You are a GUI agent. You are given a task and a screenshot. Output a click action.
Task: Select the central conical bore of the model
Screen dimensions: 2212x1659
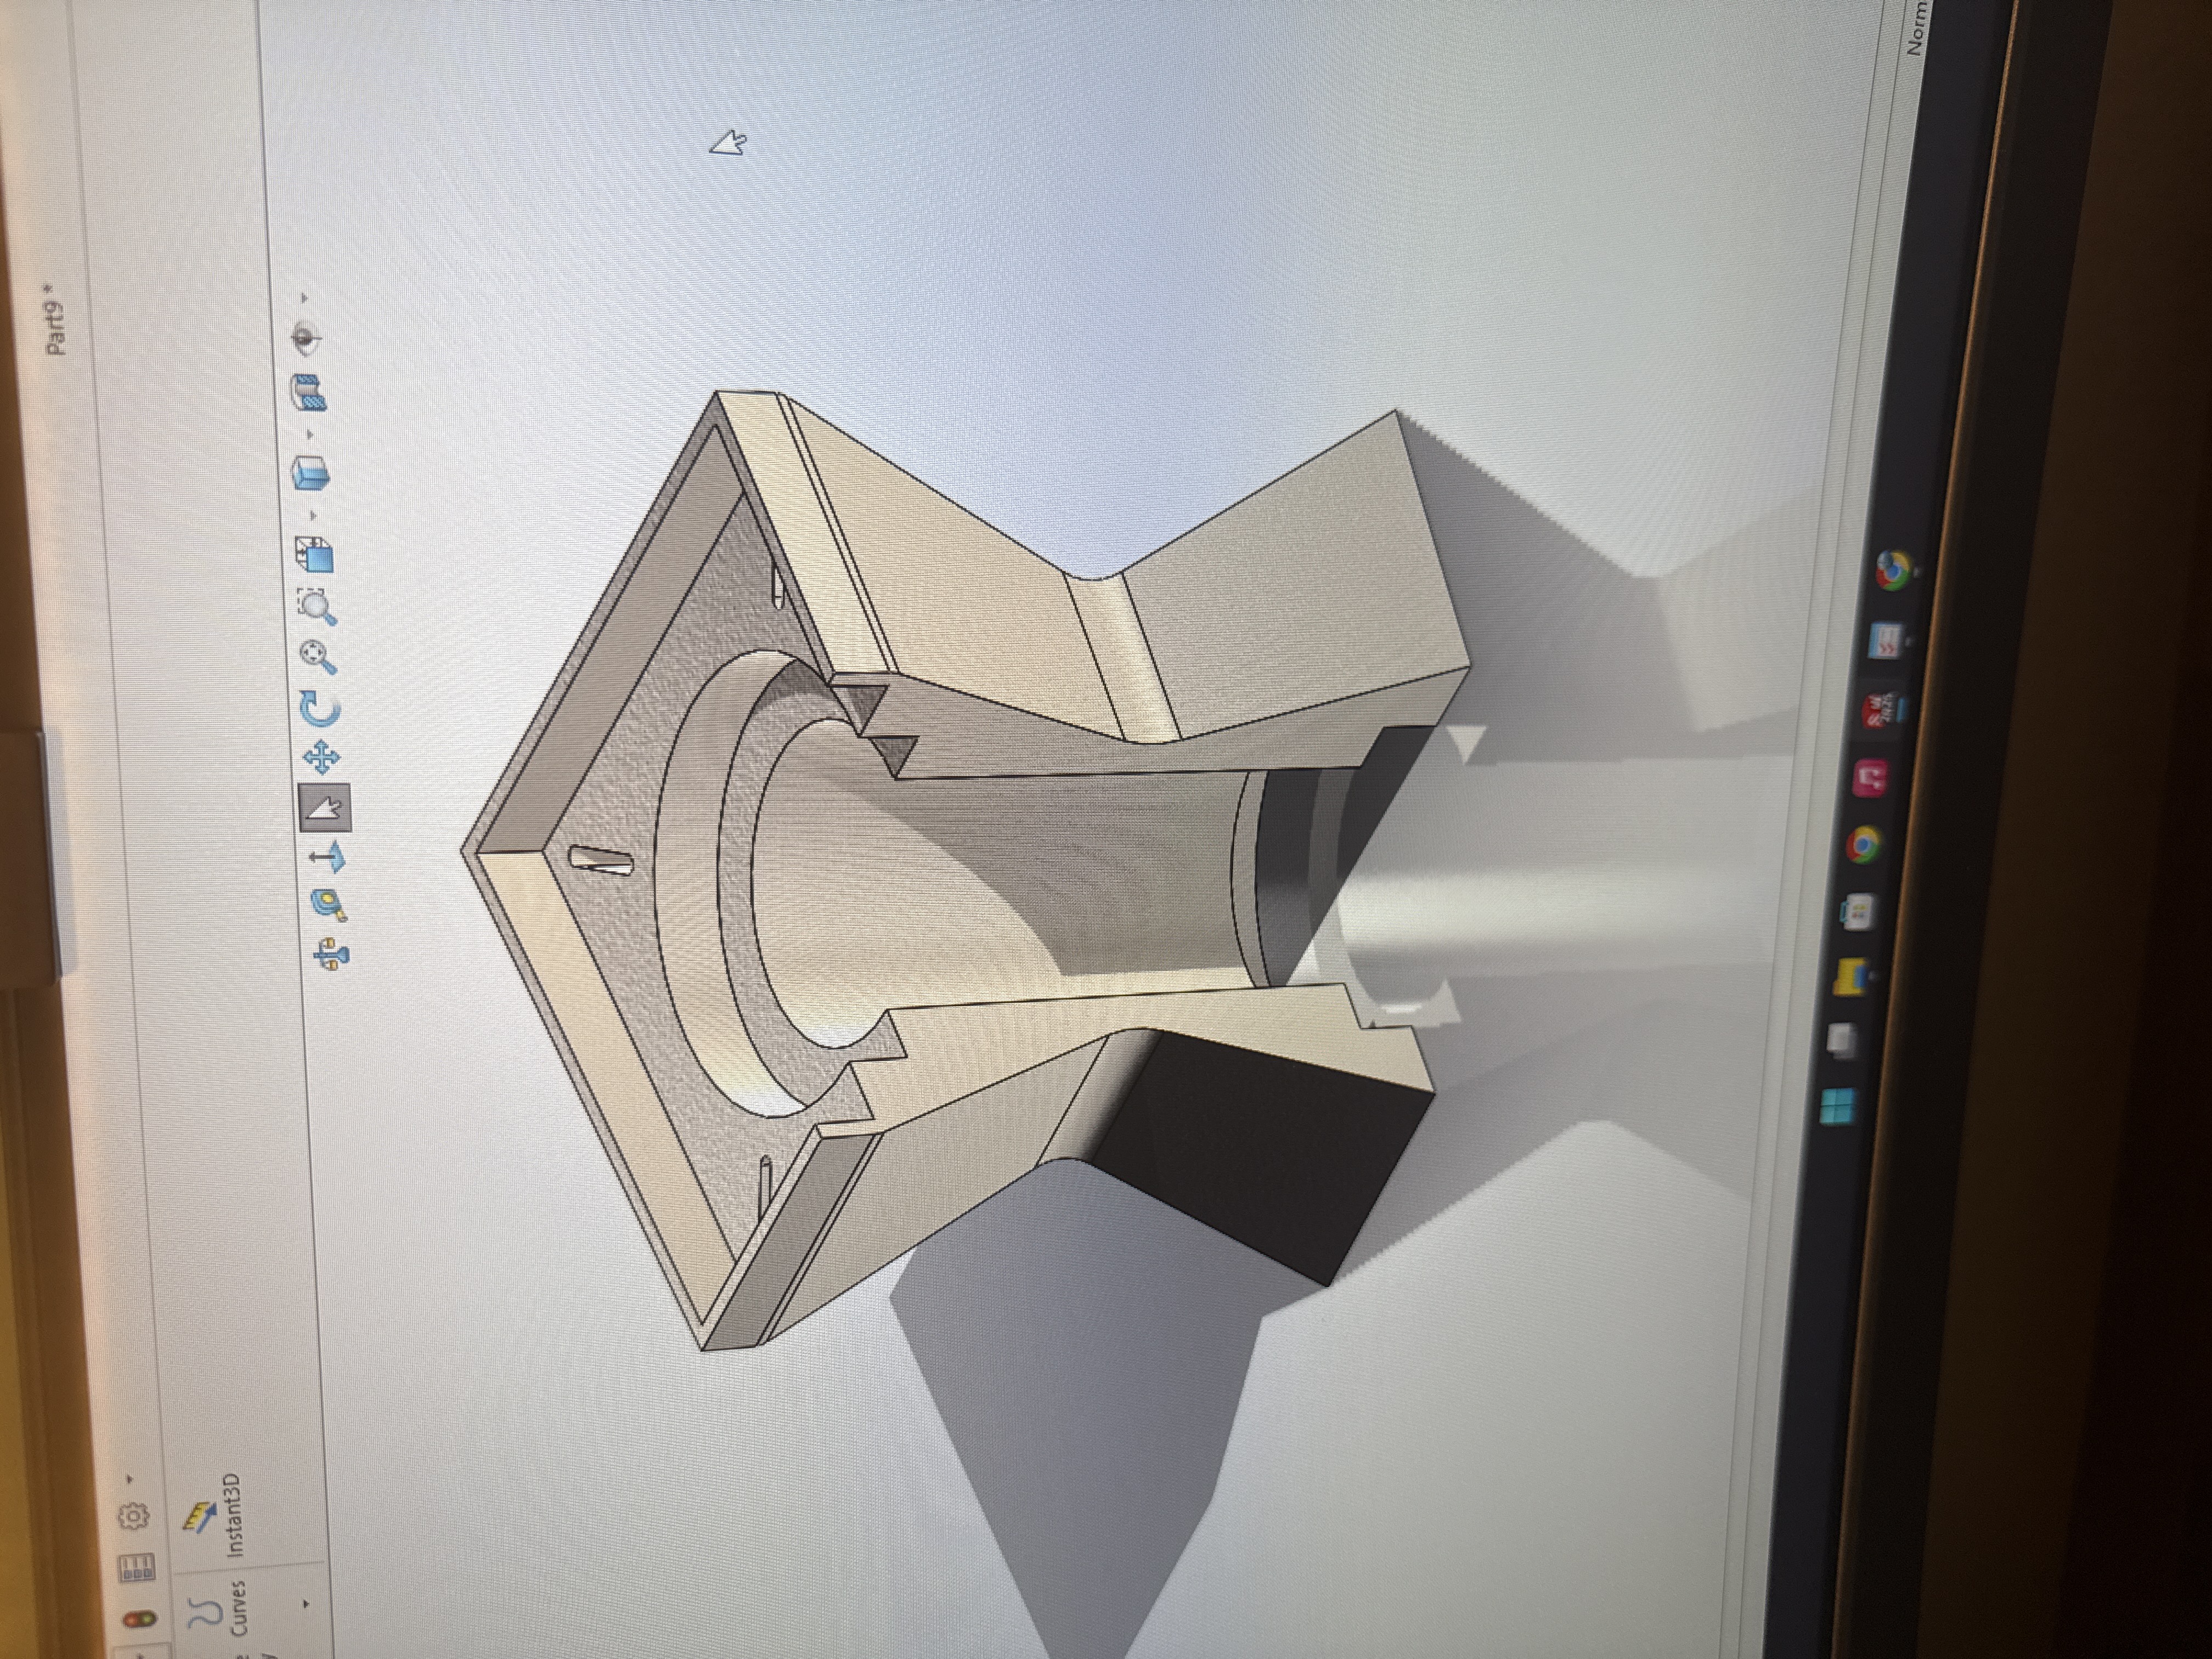(1000, 880)
